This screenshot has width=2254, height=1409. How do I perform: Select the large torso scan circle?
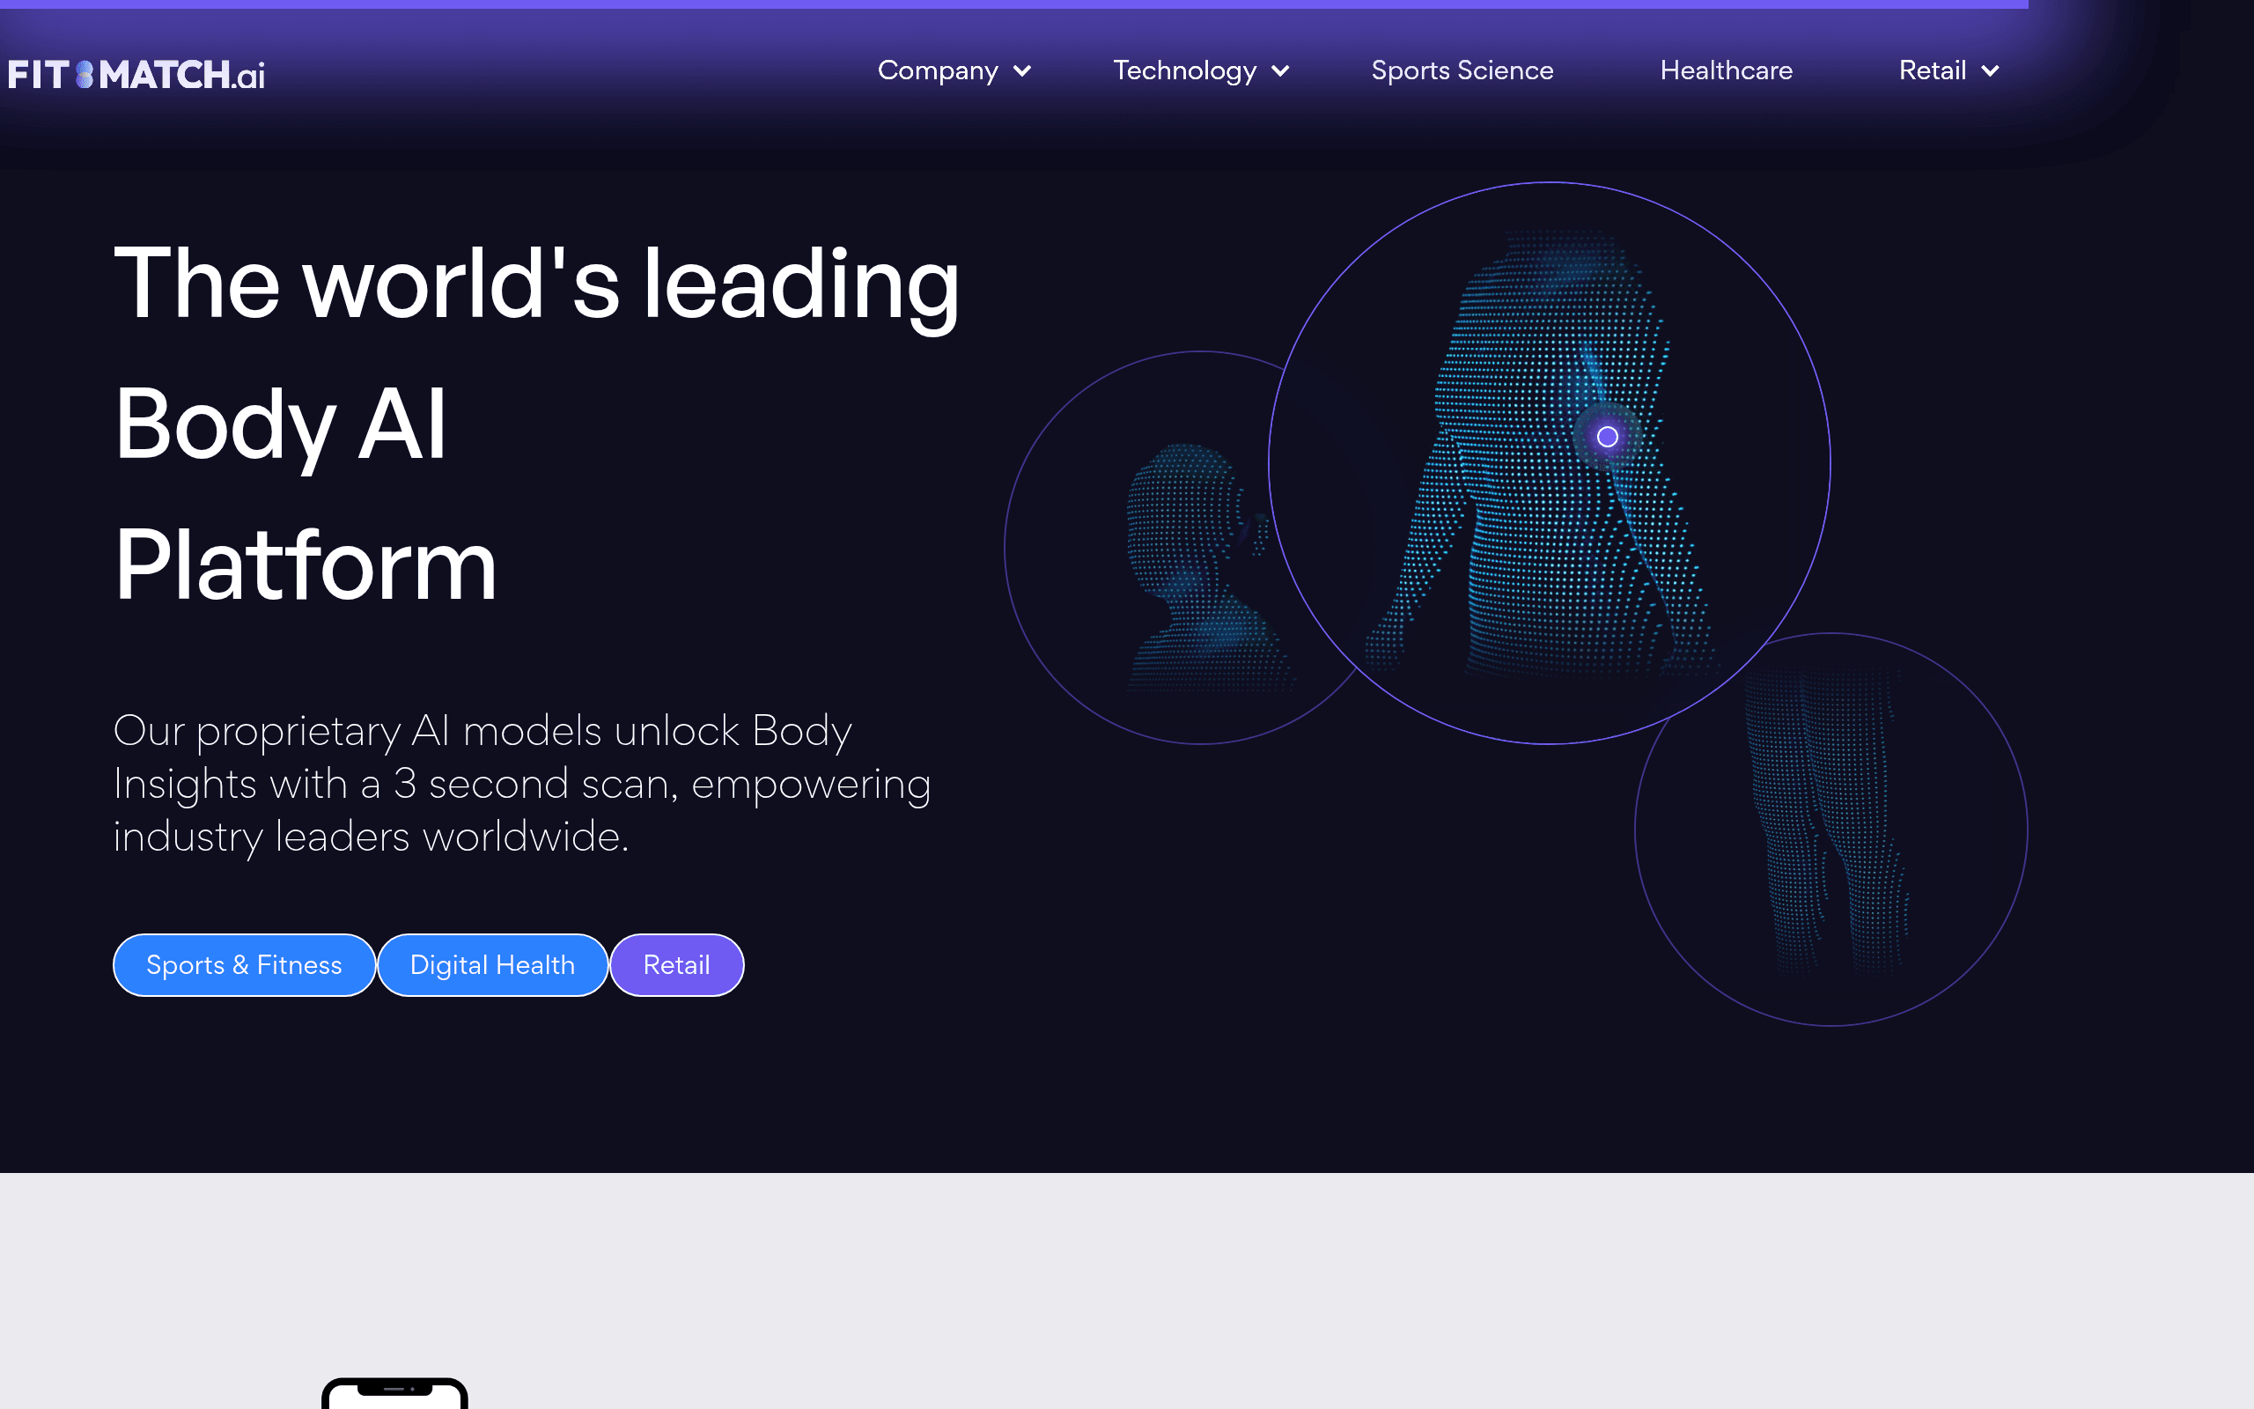(1550, 463)
